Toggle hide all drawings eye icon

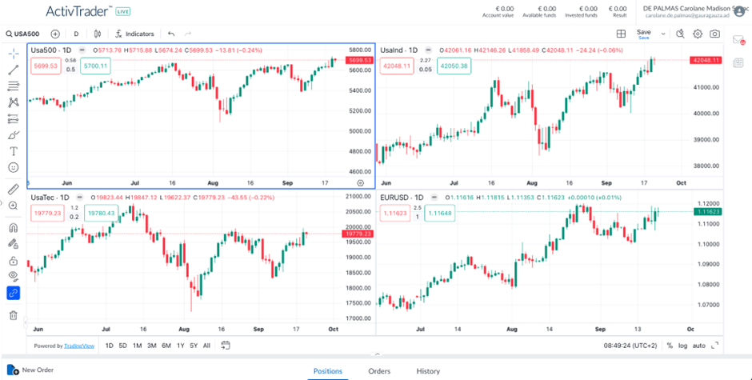(14, 276)
